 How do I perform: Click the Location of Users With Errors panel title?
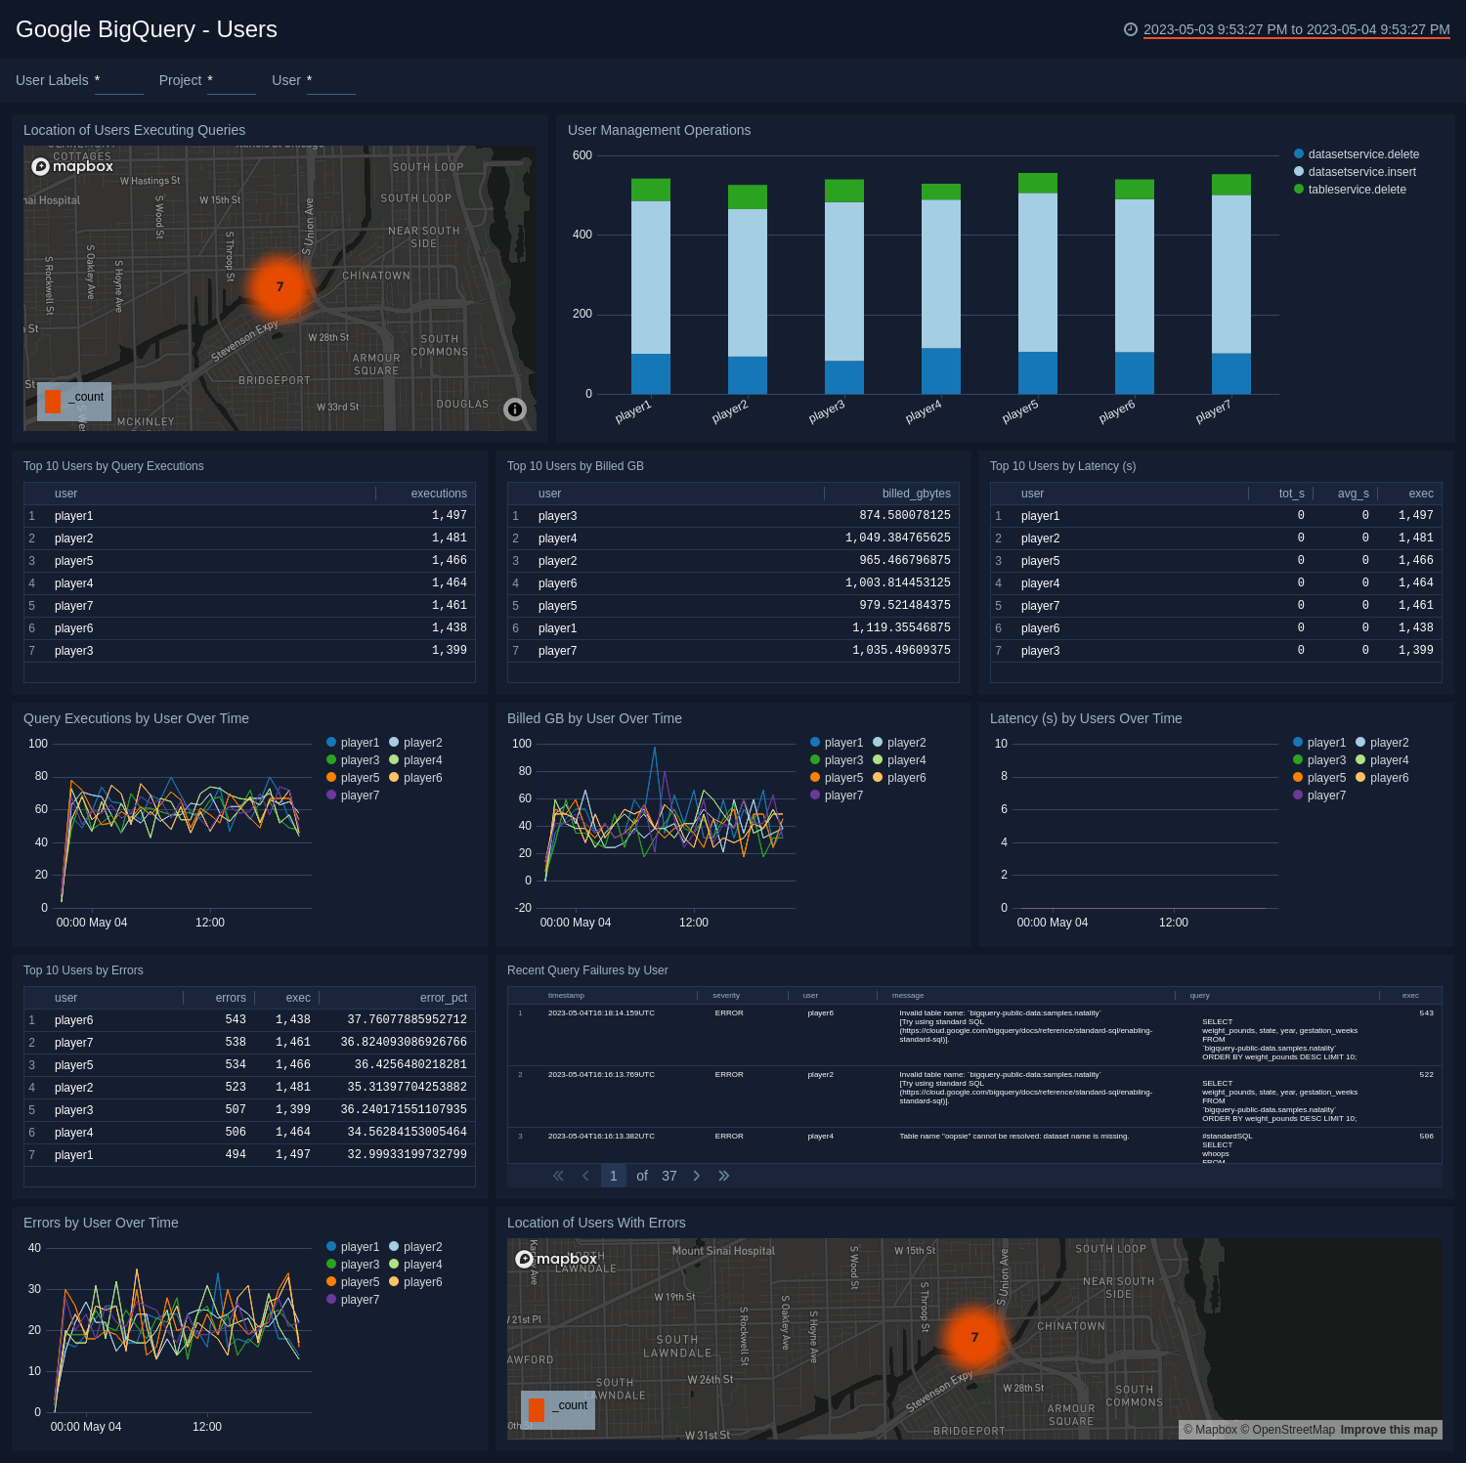coord(596,1223)
